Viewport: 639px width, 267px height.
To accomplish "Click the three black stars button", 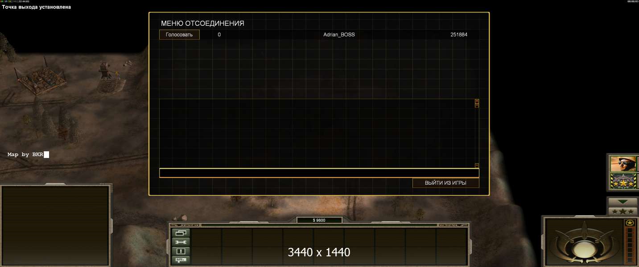I will pyautogui.click(x=623, y=211).
